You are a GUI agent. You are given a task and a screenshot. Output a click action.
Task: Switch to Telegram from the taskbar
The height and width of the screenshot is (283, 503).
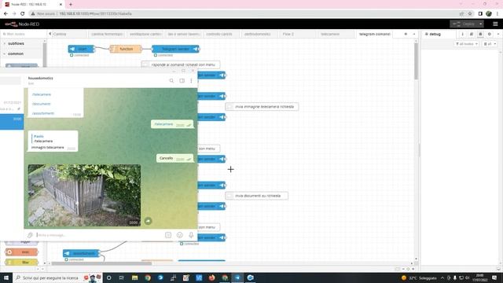(237, 277)
